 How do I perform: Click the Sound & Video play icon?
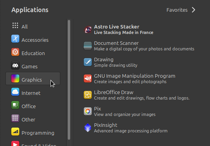click(15, 144)
